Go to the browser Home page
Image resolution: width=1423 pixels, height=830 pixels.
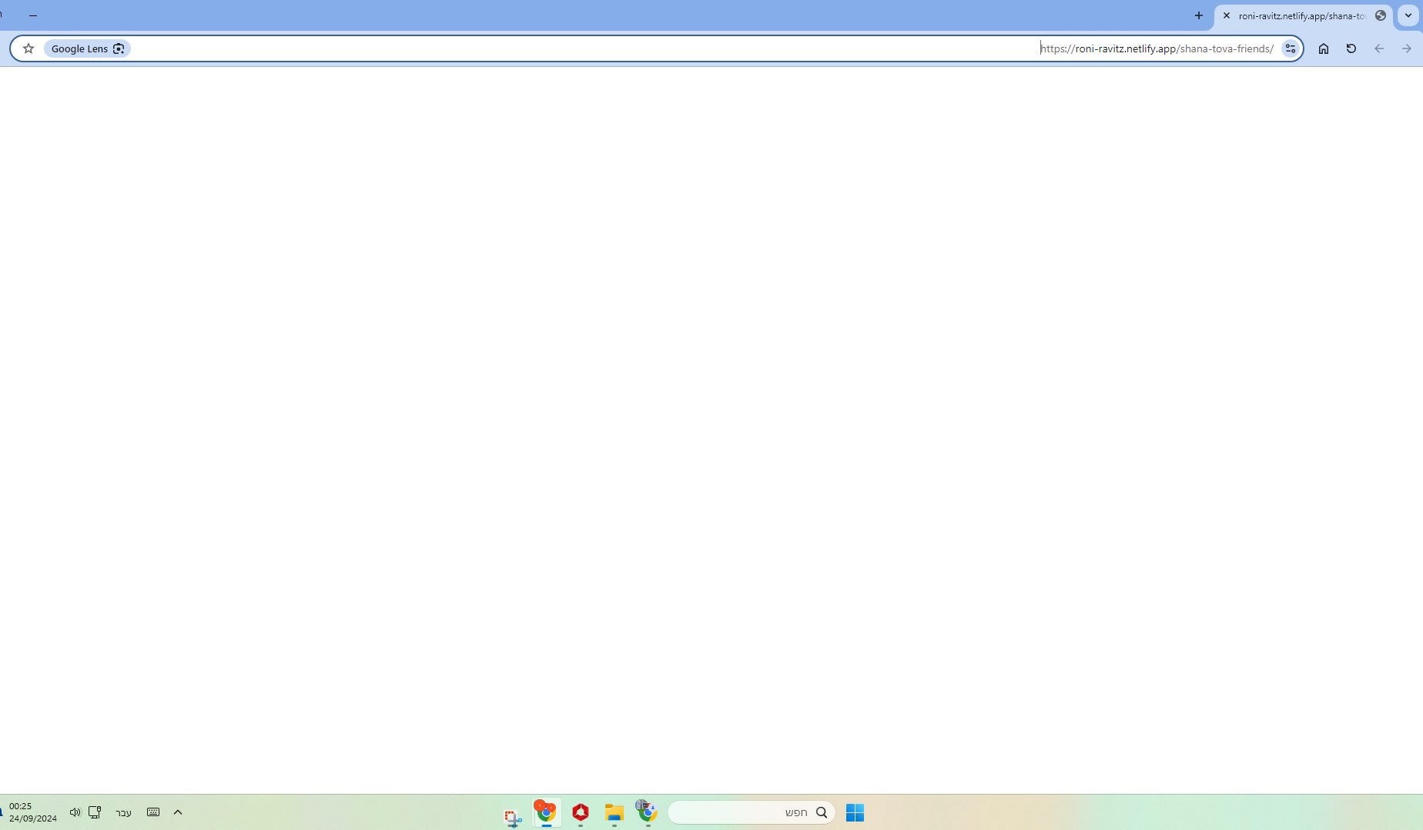(x=1324, y=48)
